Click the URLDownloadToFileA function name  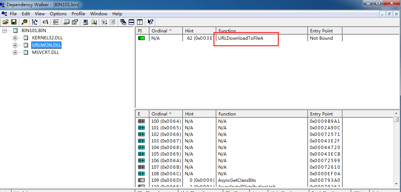(x=241, y=38)
